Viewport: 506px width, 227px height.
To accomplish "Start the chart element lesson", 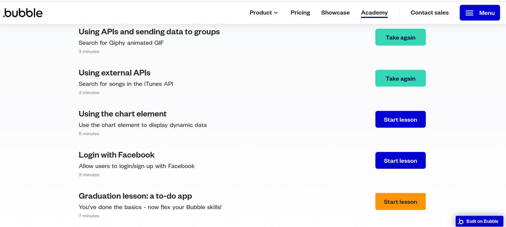I will click(401, 119).
